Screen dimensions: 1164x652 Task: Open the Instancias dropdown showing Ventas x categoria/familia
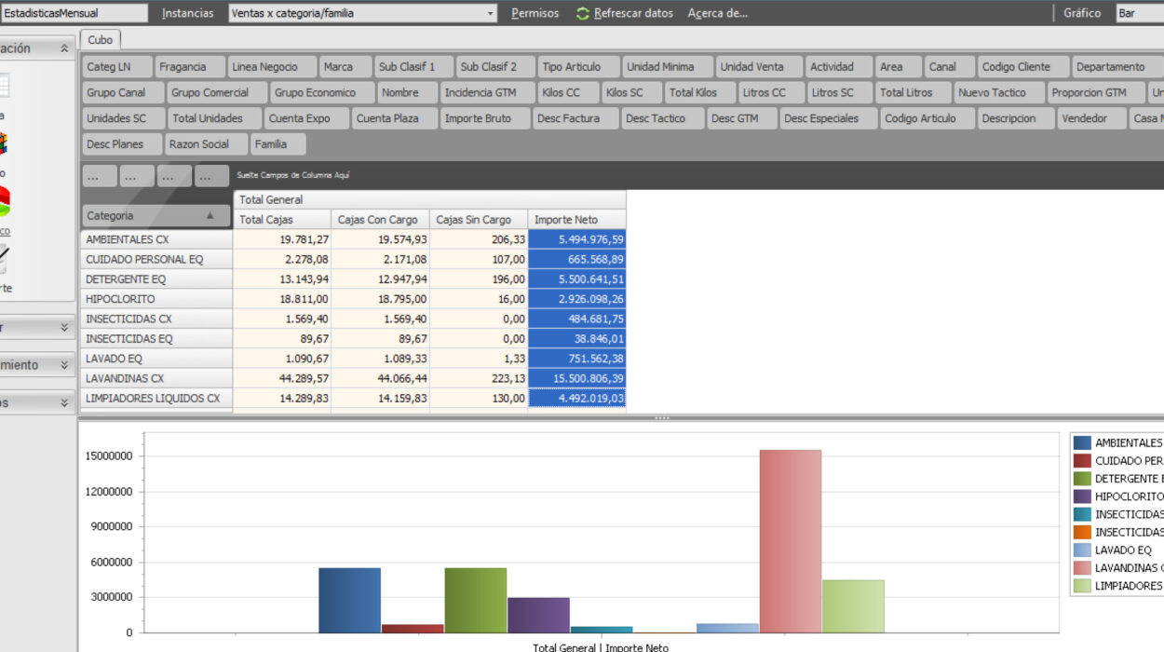pos(363,13)
